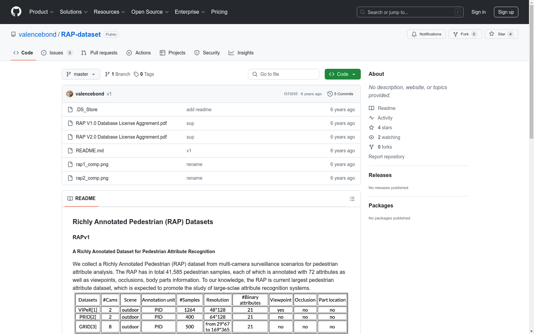This screenshot has height=334, width=534.
Task: Click the Readme book icon in About
Action: (x=371, y=108)
